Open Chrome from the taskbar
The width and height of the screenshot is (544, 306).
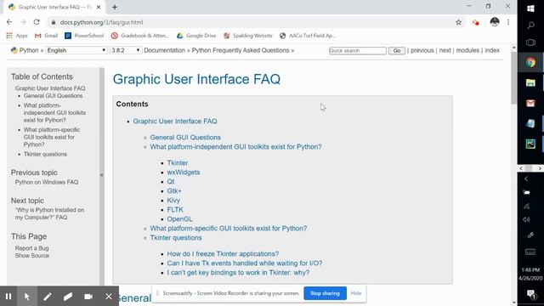(530, 62)
